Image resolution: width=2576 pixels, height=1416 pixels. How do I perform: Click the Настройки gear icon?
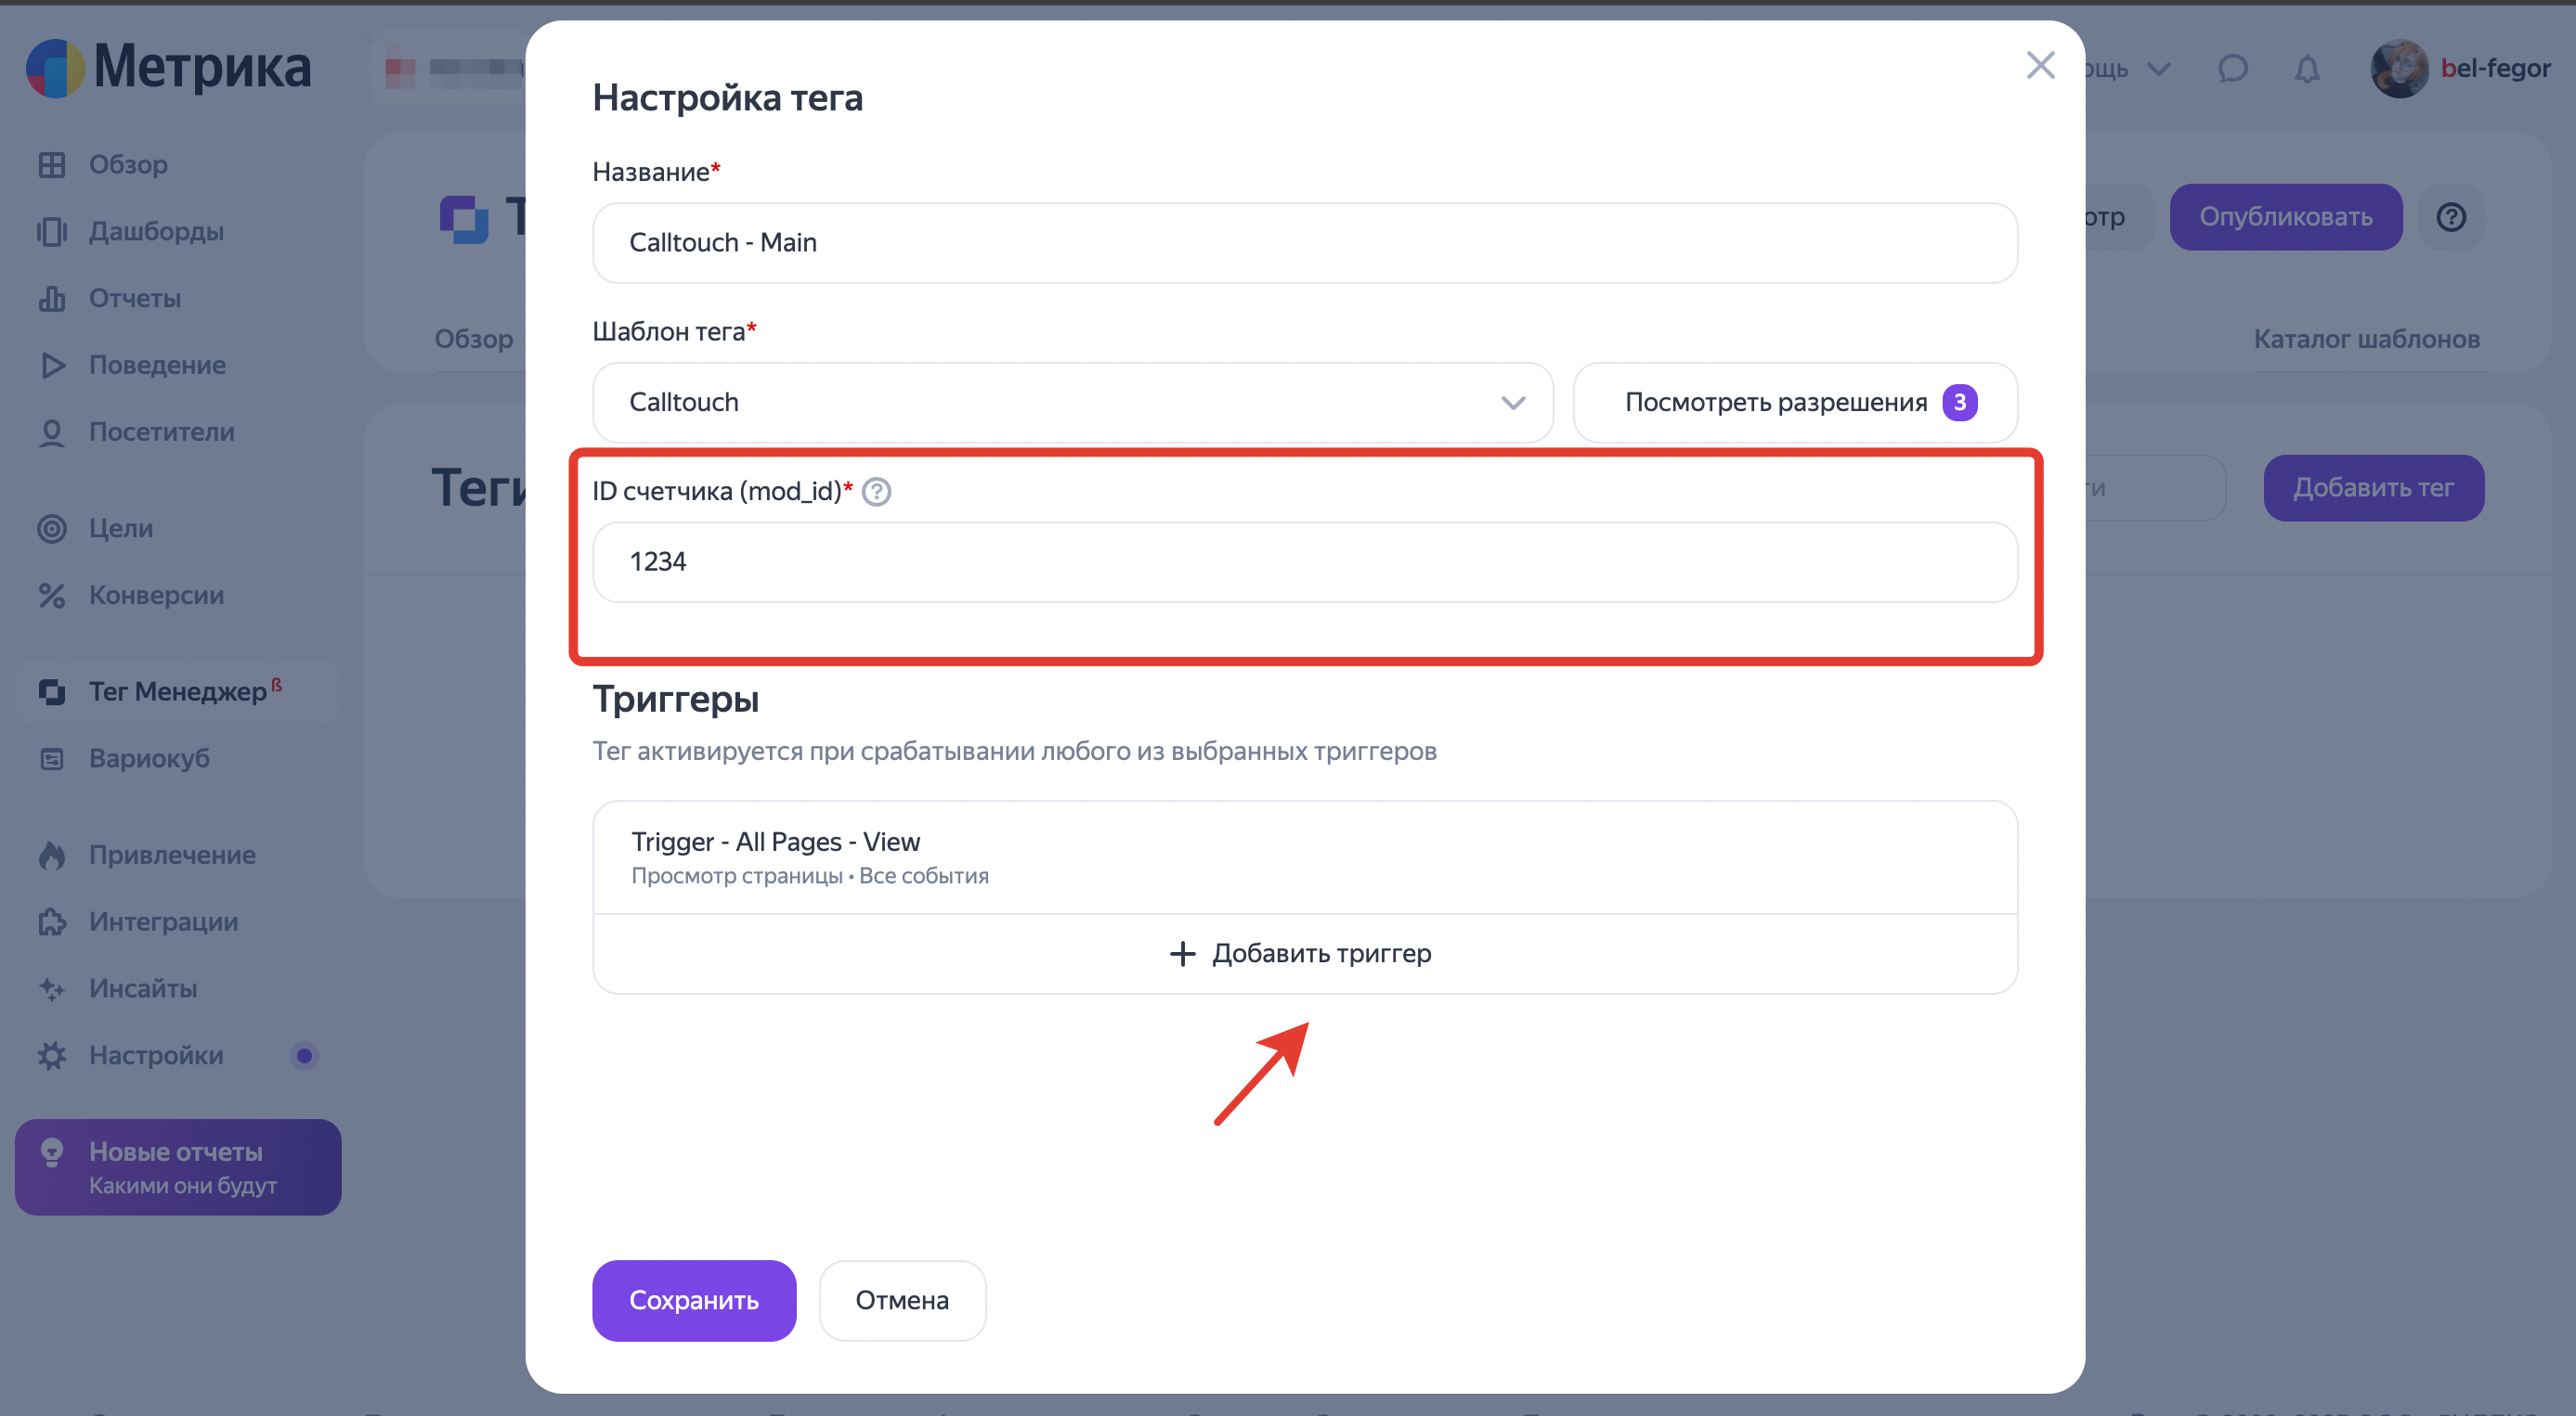point(52,1055)
